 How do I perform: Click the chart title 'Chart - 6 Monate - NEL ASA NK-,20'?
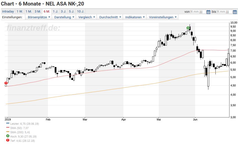(42, 4)
